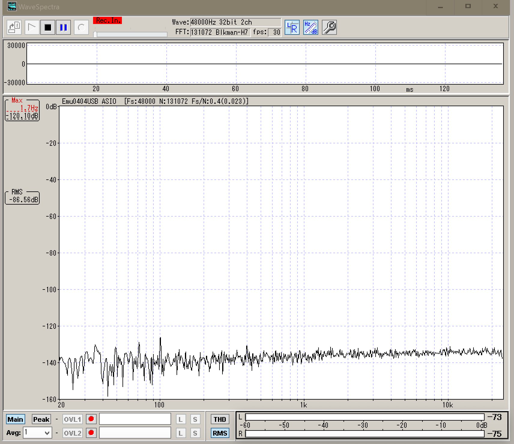Click the FFT field 131072 Blkman-H7
The image size is (514, 444).
[220, 32]
